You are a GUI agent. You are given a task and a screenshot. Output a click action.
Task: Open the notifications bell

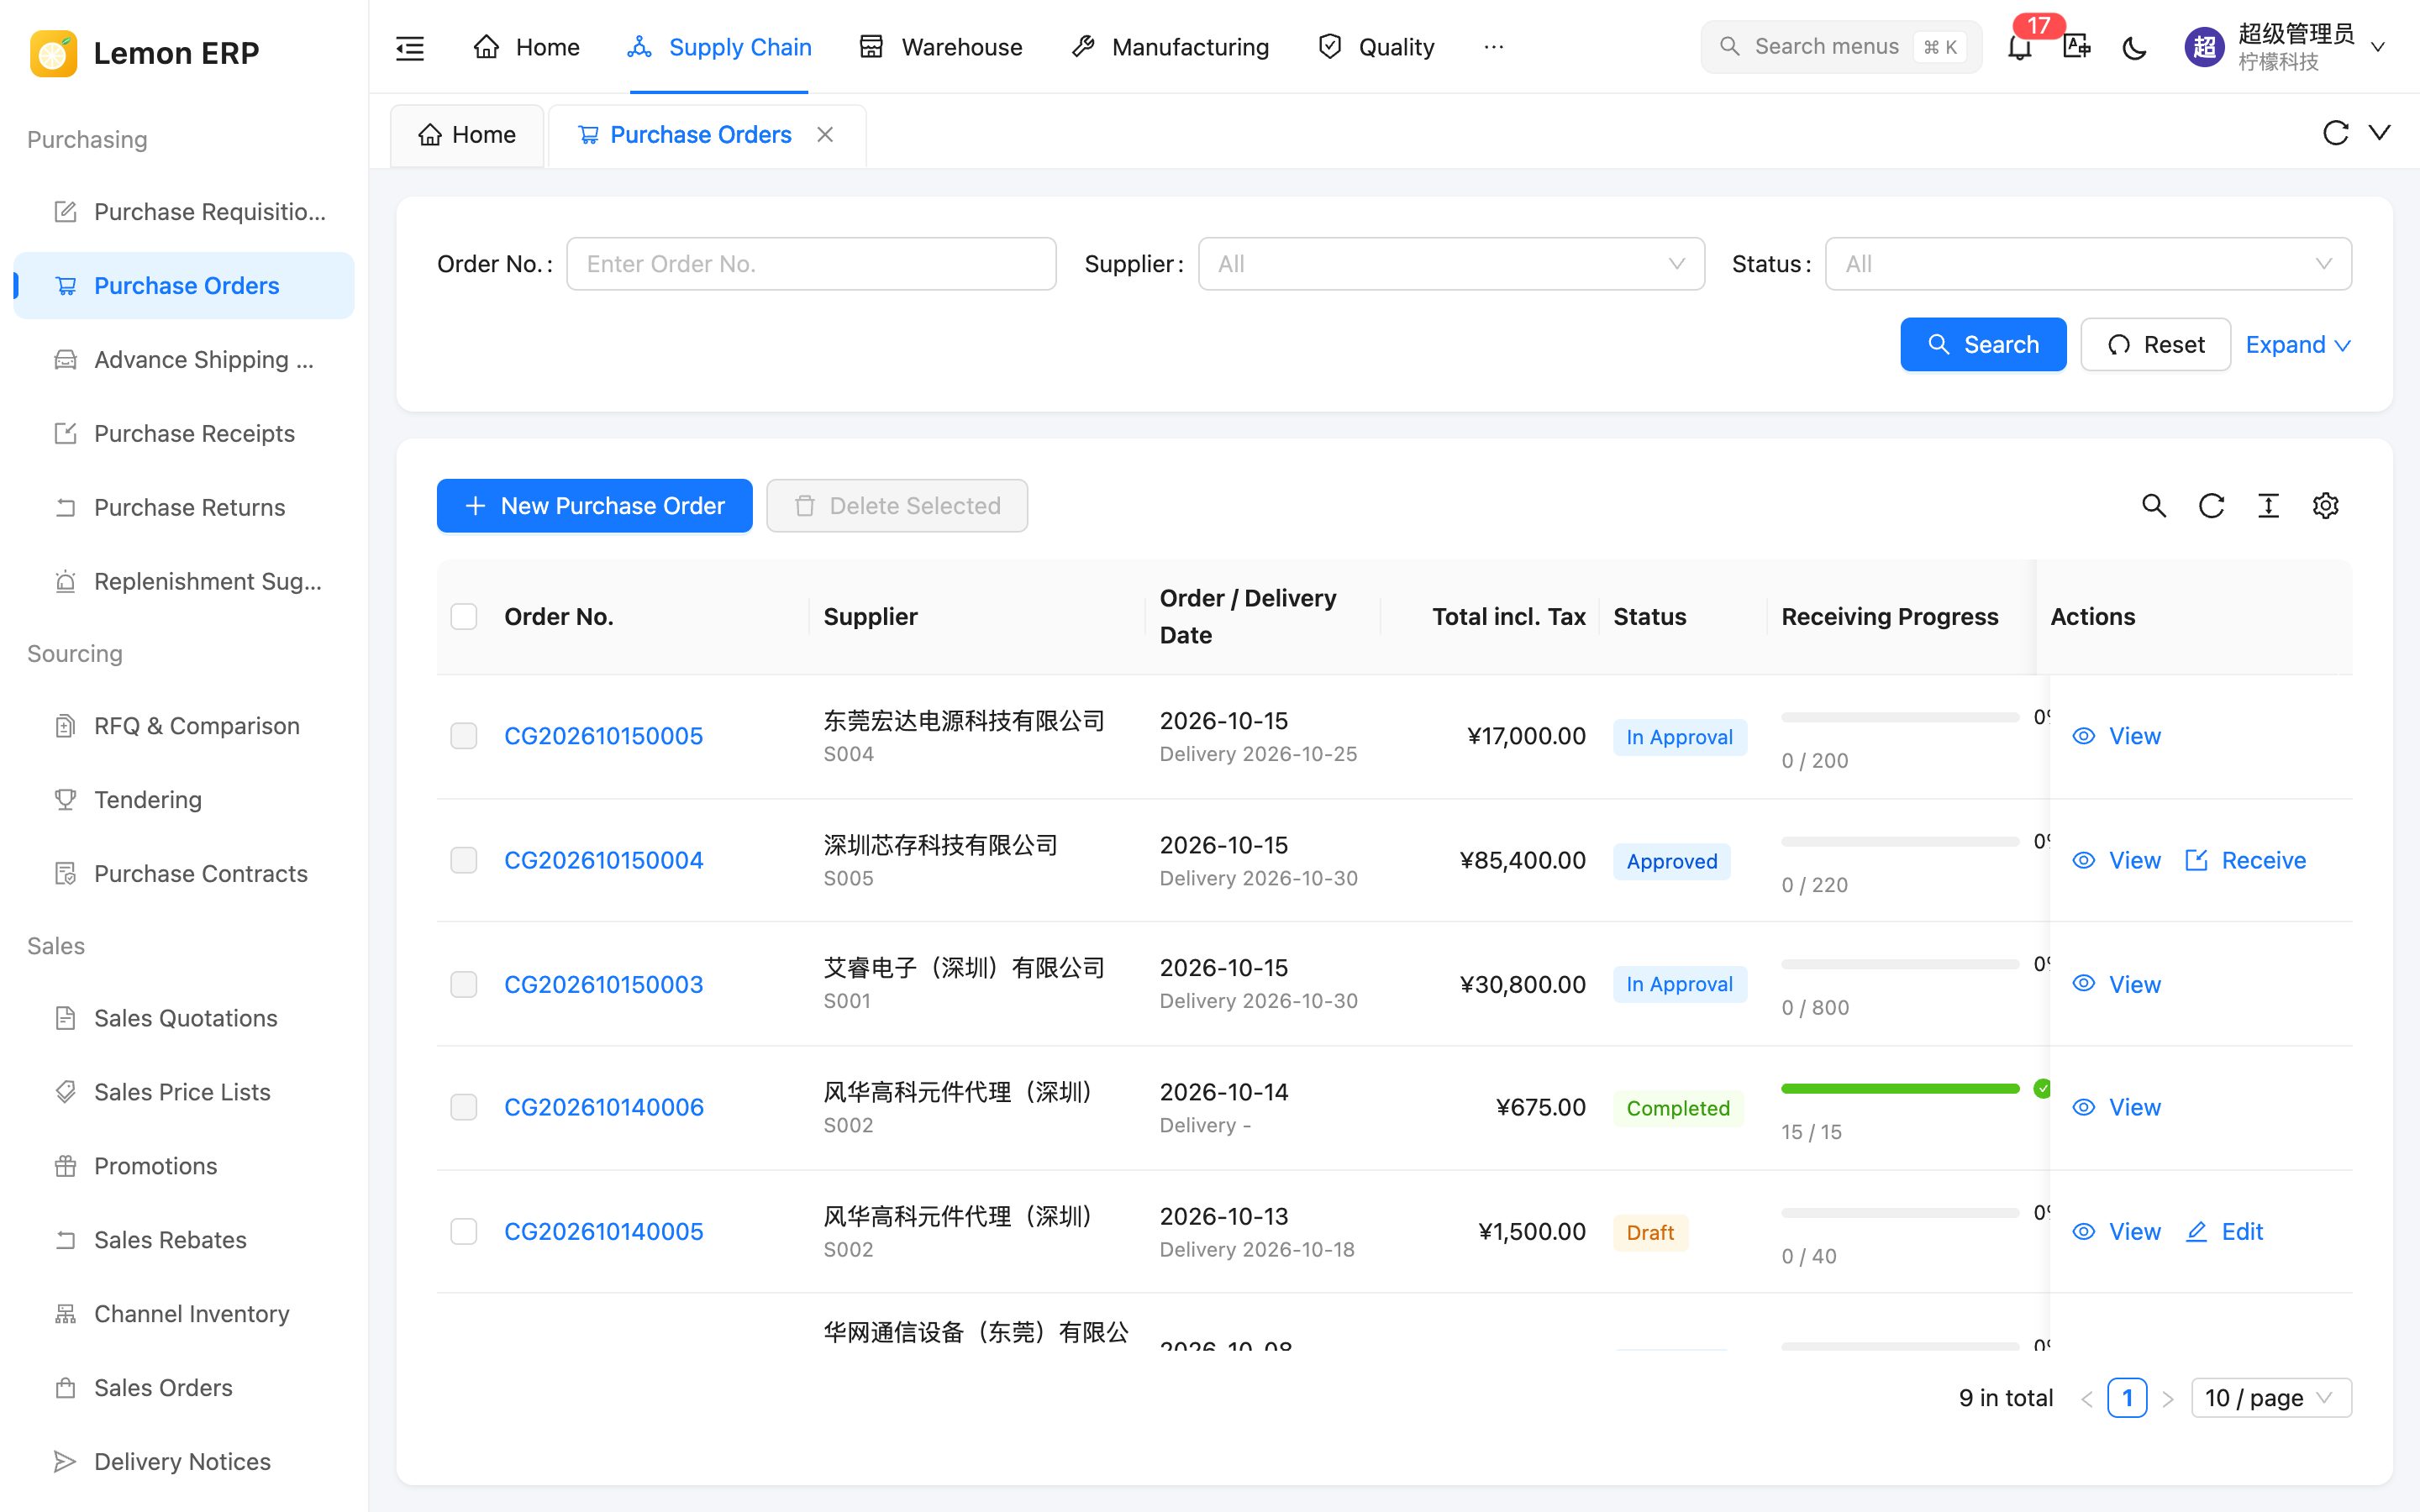2019,47
